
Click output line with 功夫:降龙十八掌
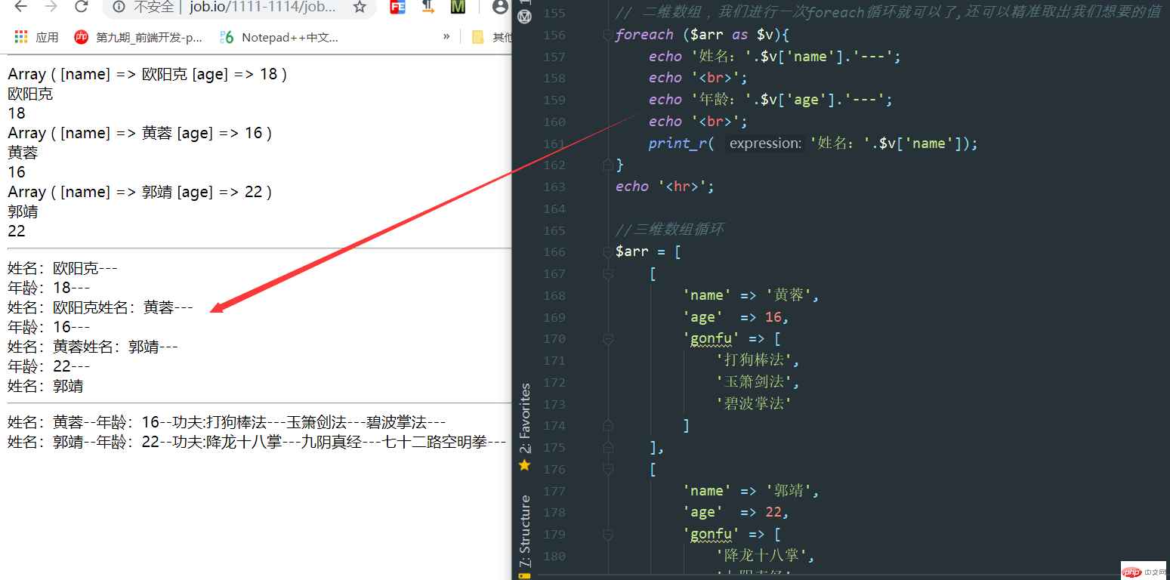click(257, 442)
